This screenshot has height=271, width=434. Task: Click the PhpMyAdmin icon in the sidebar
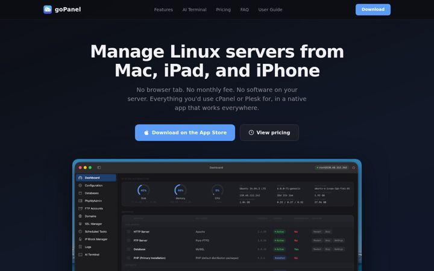80,201
